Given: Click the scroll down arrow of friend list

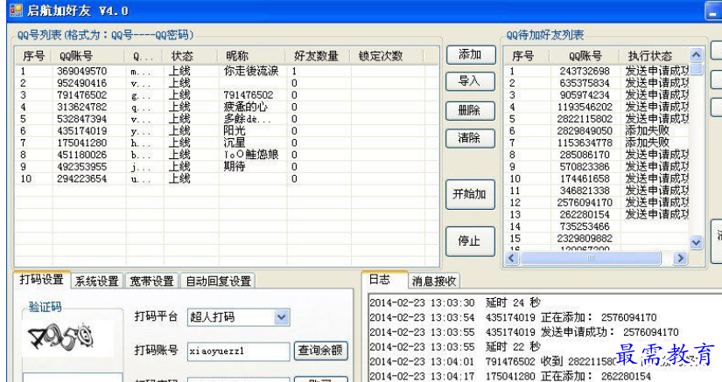Looking at the screenshot, I should [697, 242].
